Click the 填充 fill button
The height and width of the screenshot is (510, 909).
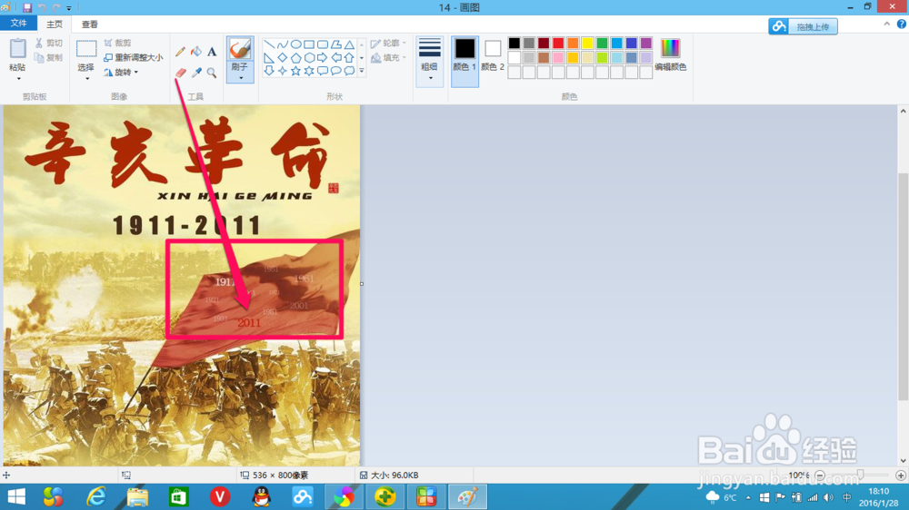(388, 57)
